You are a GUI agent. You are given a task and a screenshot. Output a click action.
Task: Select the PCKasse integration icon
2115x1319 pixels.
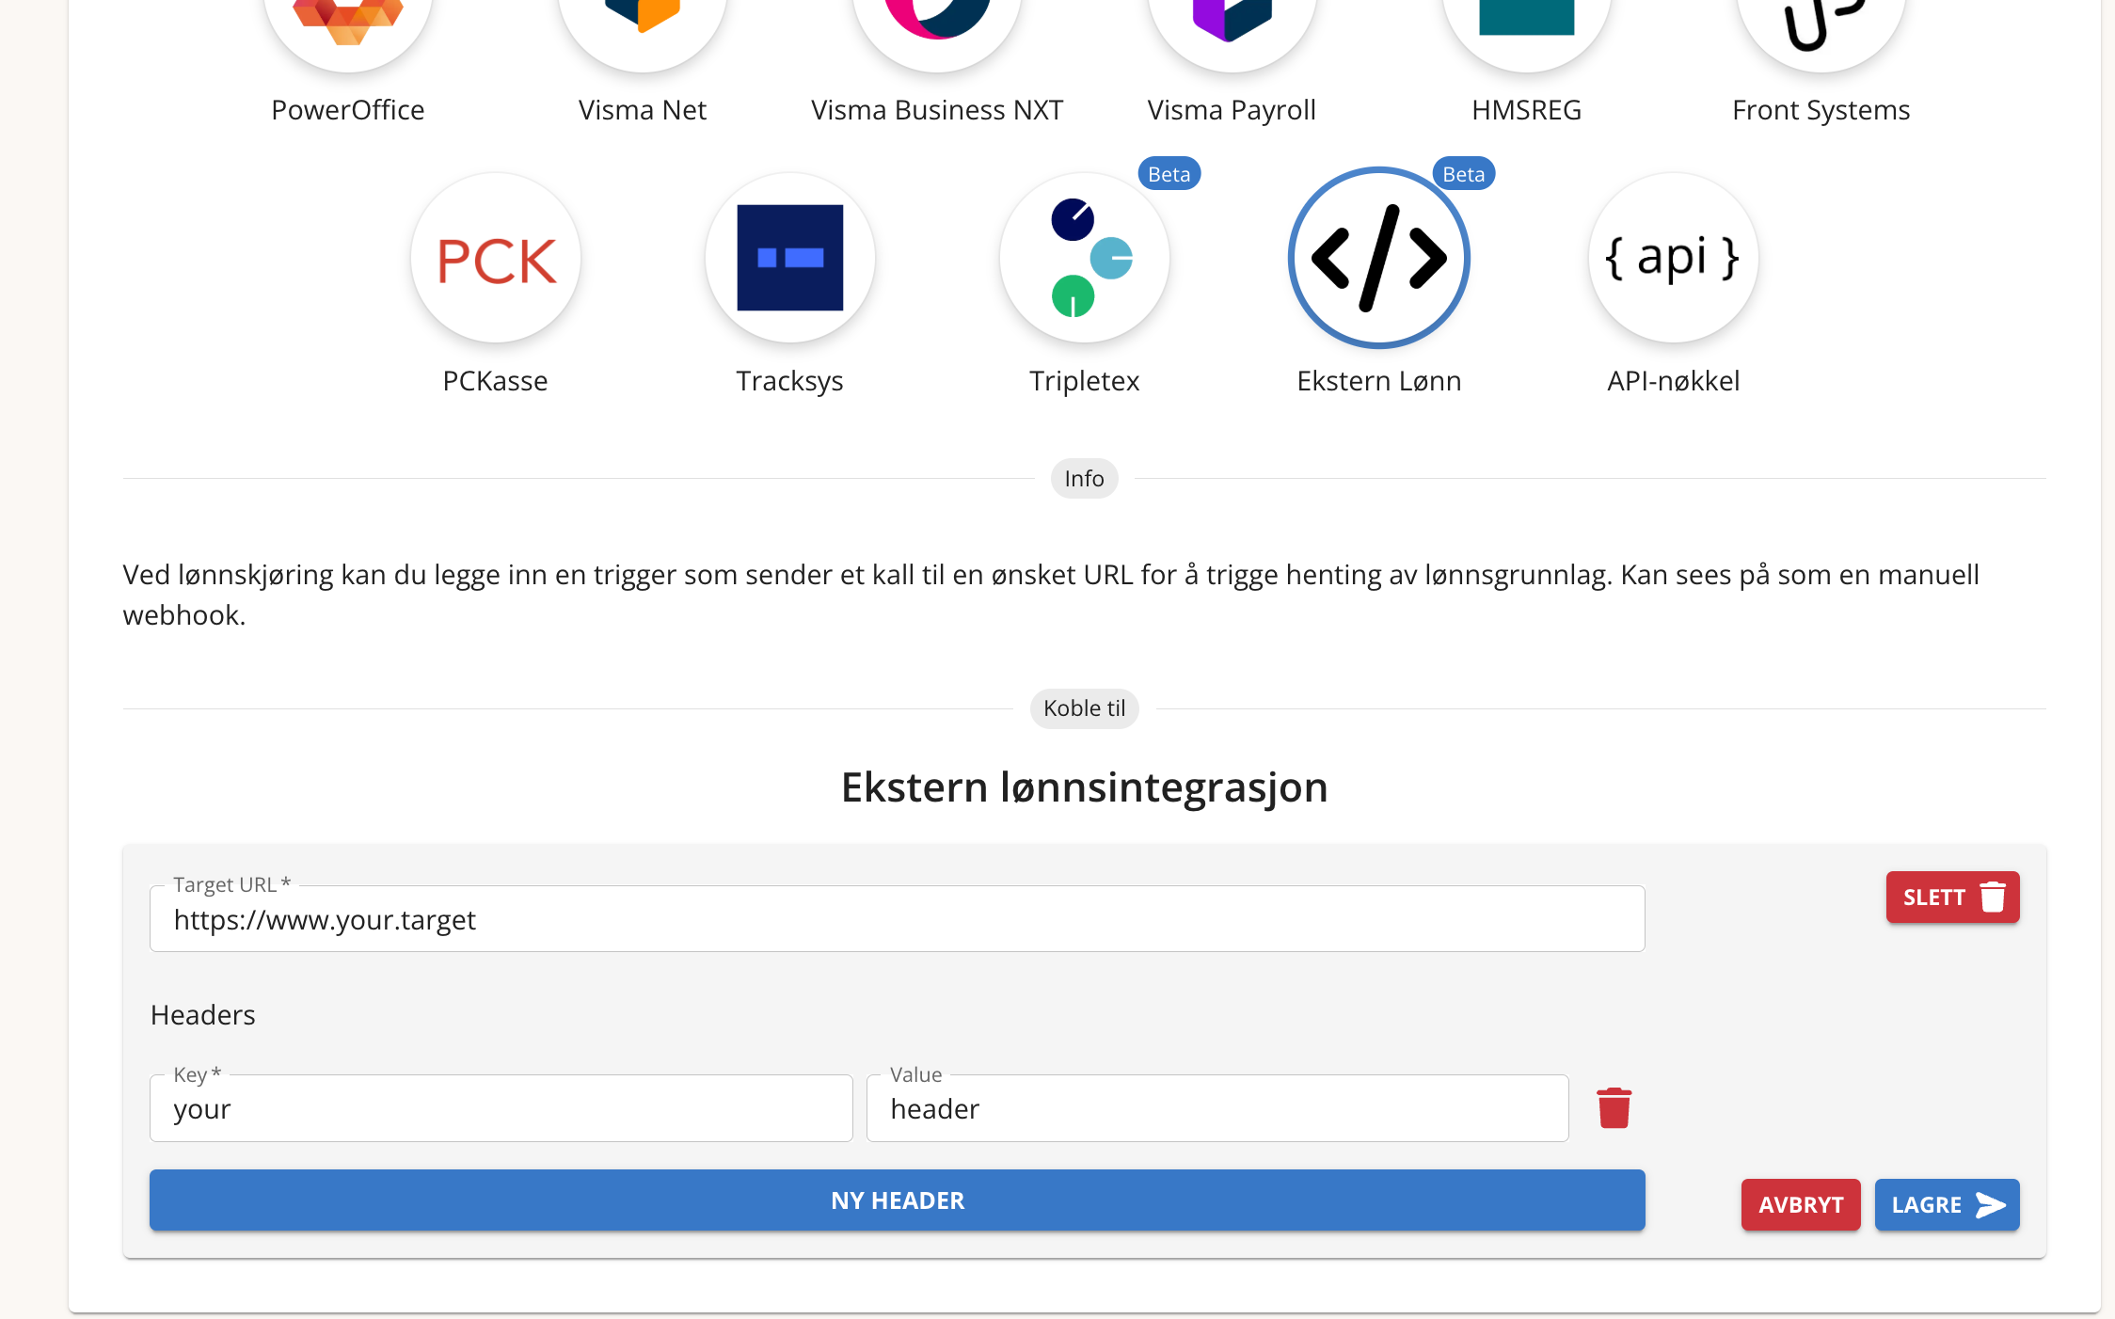coord(496,259)
